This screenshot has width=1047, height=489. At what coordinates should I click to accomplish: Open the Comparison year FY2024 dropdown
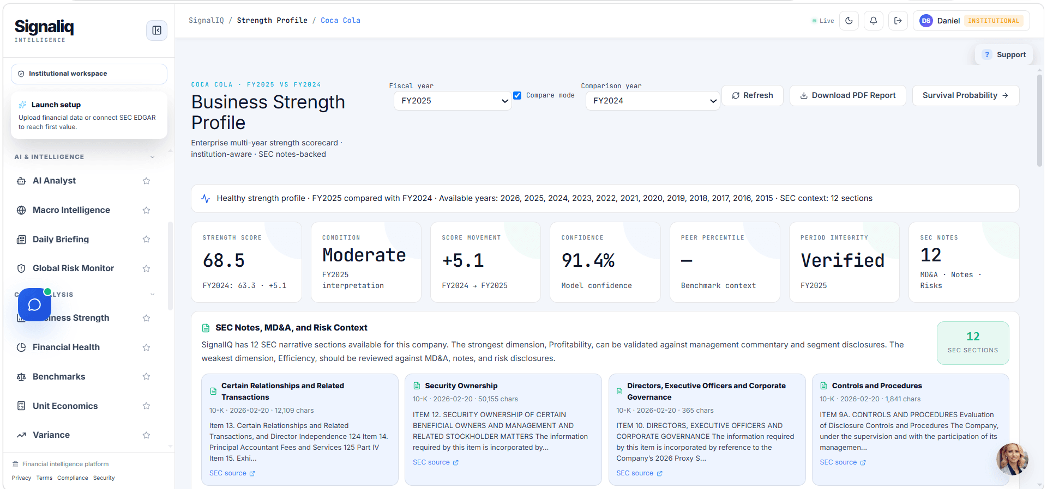(653, 101)
